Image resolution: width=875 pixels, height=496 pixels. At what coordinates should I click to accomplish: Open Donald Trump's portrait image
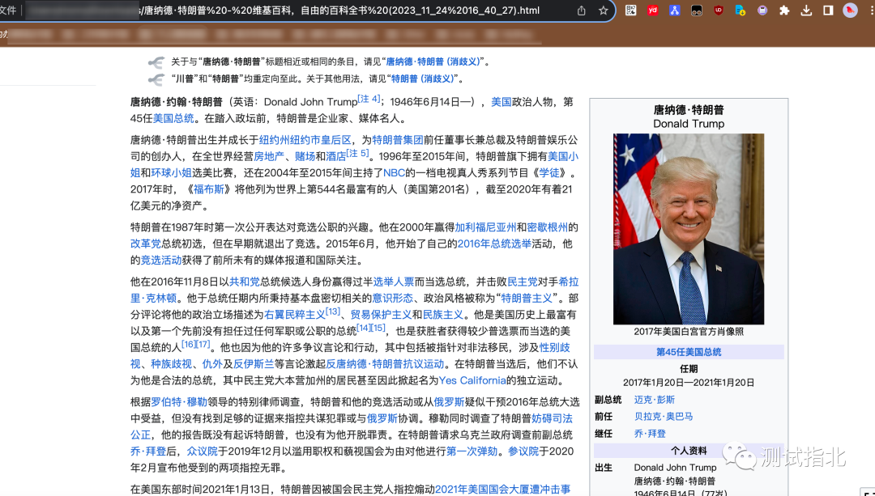point(688,229)
